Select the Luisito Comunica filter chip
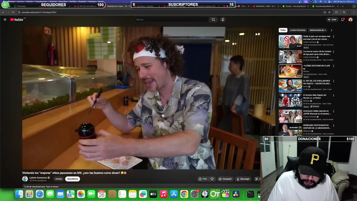This screenshot has height=201, width=357. pyautogui.click(x=298, y=30)
